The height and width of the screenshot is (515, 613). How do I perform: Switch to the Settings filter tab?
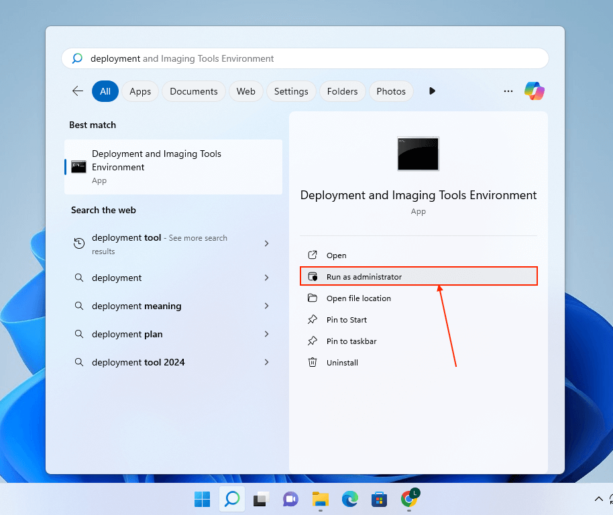click(x=291, y=91)
